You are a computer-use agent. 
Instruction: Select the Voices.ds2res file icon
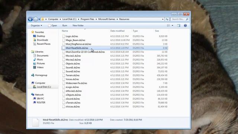point(64,79)
